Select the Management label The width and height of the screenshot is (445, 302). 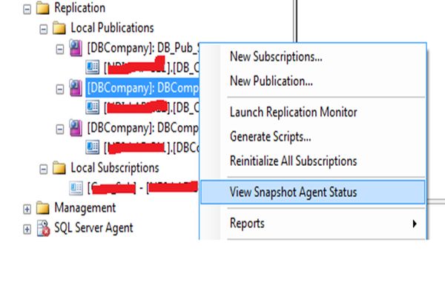[85, 208]
